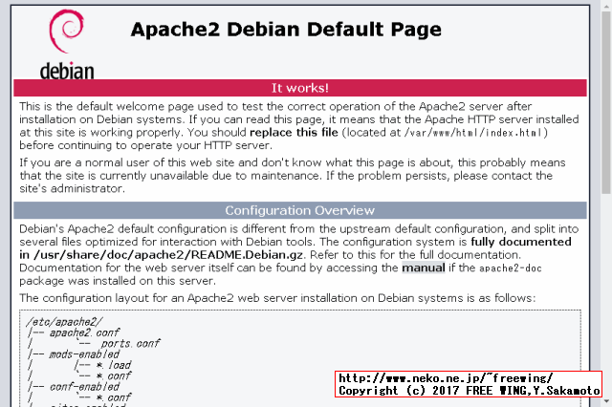Click the 'debian' wordmark under the logo
Viewport: 612px width, 407px height.
67,71
